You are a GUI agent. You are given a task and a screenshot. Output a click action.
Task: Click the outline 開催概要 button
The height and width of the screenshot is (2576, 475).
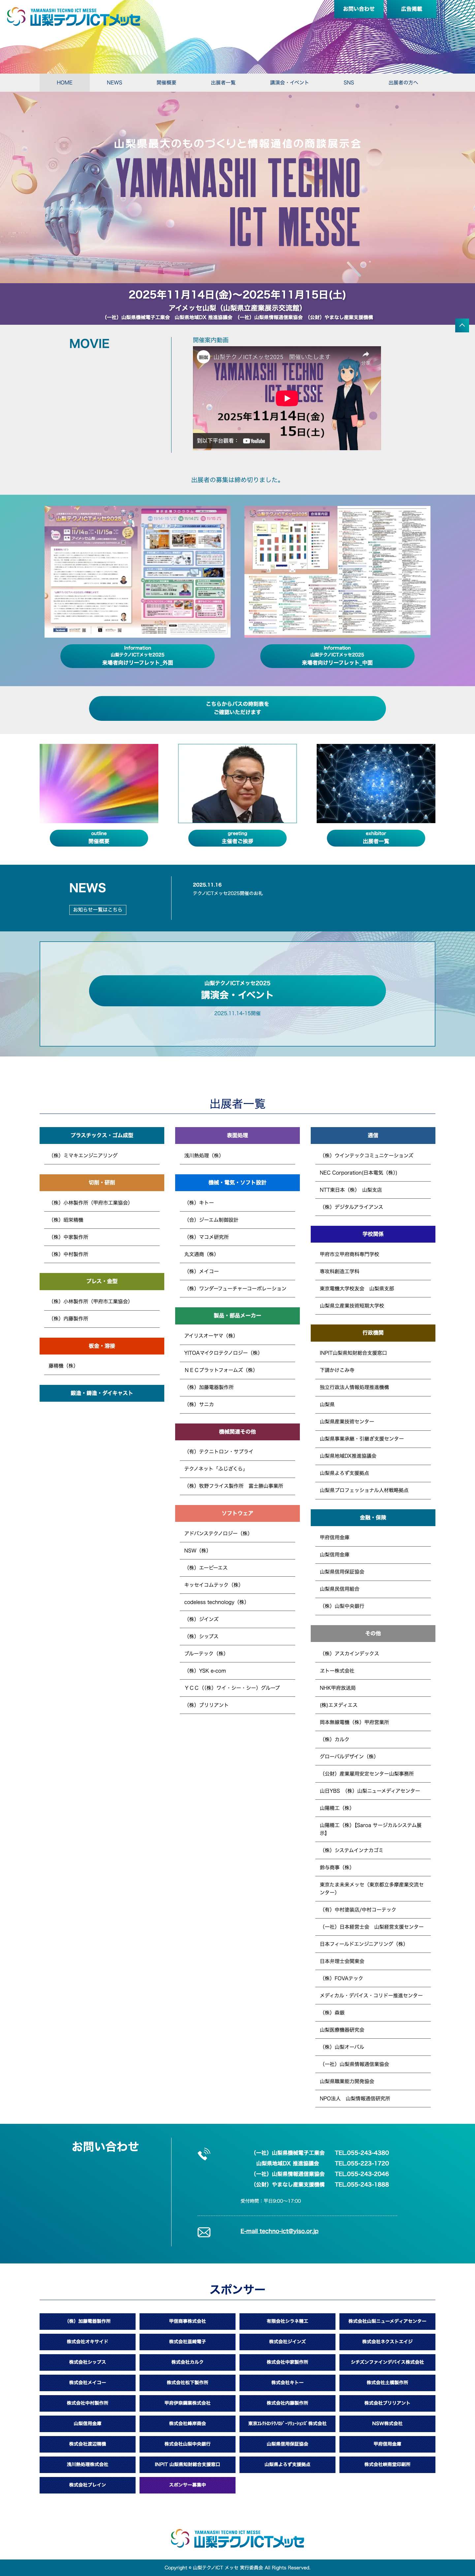pyautogui.click(x=99, y=838)
